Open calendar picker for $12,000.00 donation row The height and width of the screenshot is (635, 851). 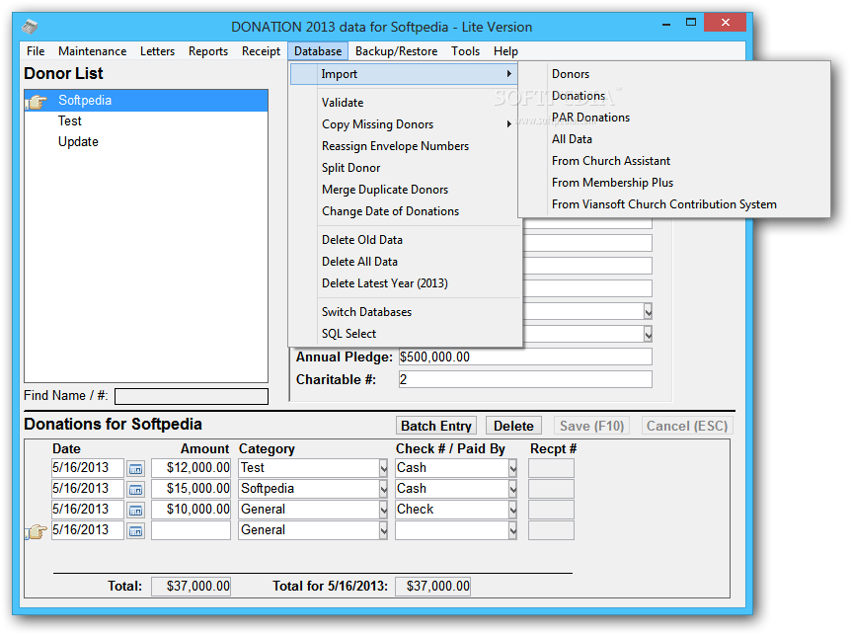135,468
